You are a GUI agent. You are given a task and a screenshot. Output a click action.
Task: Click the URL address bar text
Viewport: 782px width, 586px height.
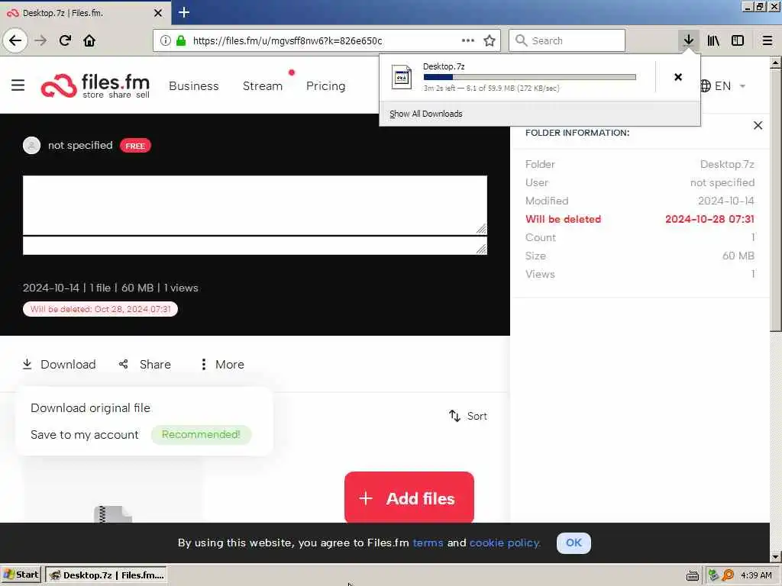(287, 41)
